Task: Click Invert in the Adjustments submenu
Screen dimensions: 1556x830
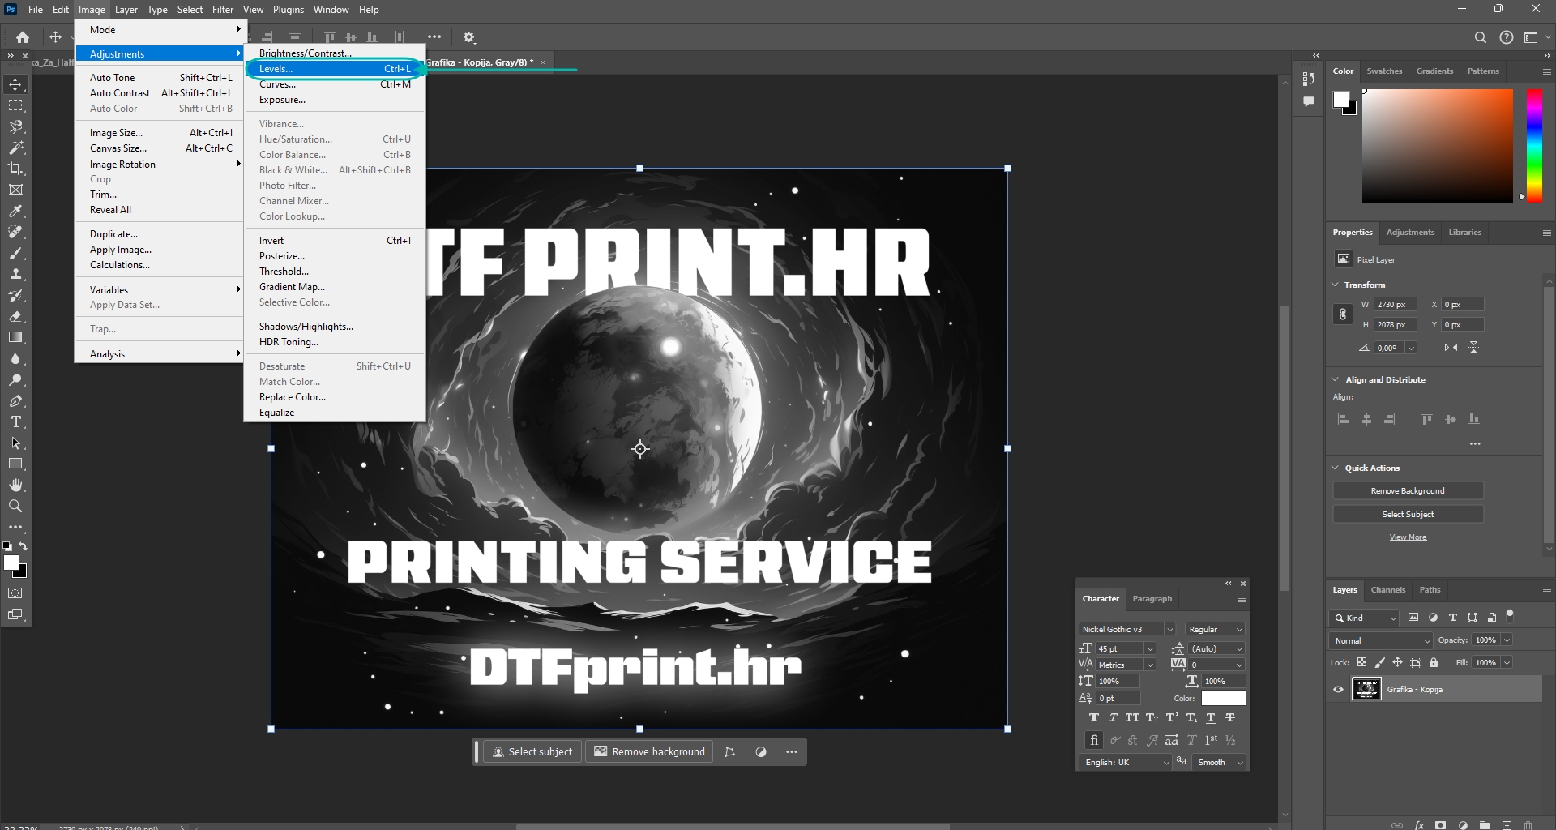Action: (335, 241)
